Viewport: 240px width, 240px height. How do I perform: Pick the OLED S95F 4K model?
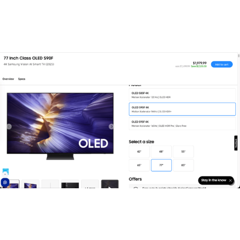pos(182,124)
